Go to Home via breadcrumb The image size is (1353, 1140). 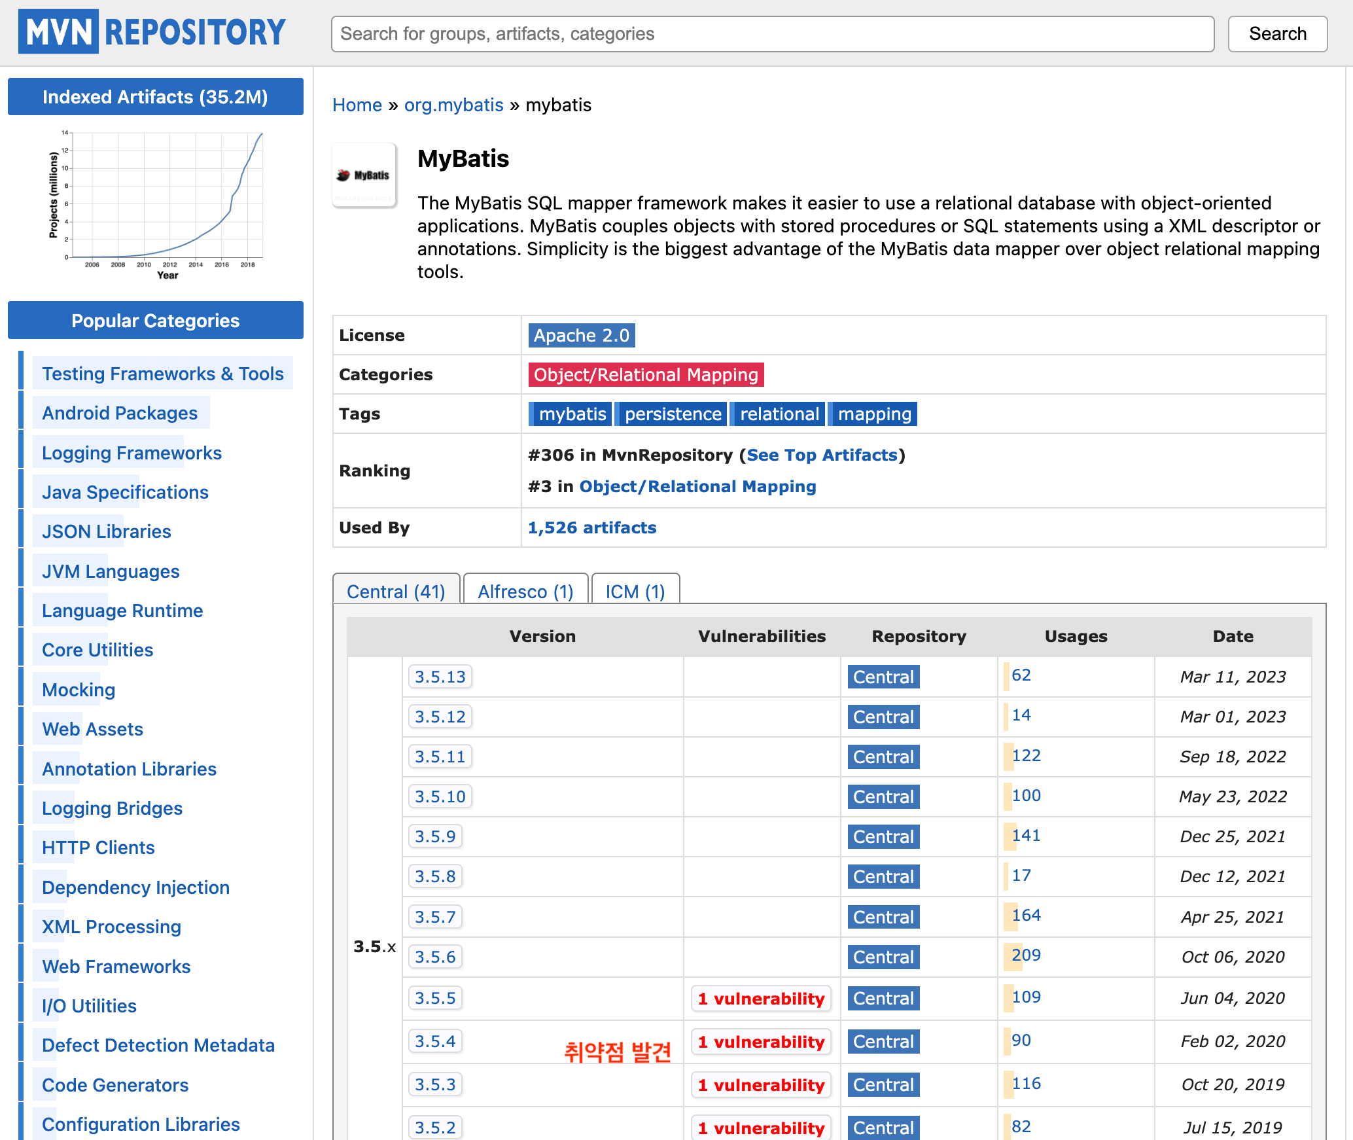tap(357, 105)
